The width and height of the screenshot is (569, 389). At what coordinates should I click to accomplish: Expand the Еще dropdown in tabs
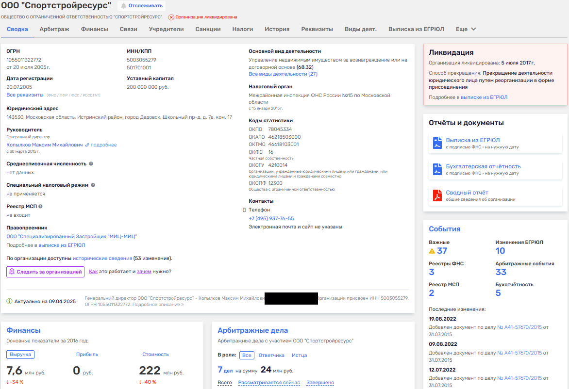pos(466,29)
